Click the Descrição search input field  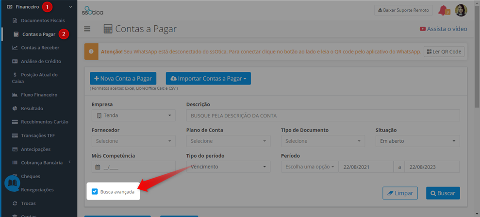pyautogui.click(x=323, y=116)
